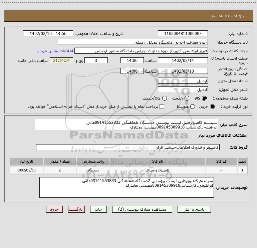Click the quantity cell showing 2
The width and height of the screenshot is (257, 248).
click(60, 170)
